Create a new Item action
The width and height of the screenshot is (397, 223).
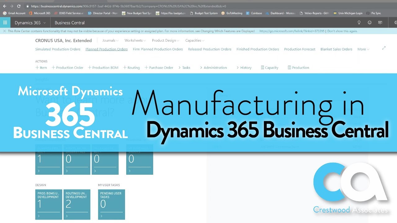pyautogui.click(x=41, y=68)
